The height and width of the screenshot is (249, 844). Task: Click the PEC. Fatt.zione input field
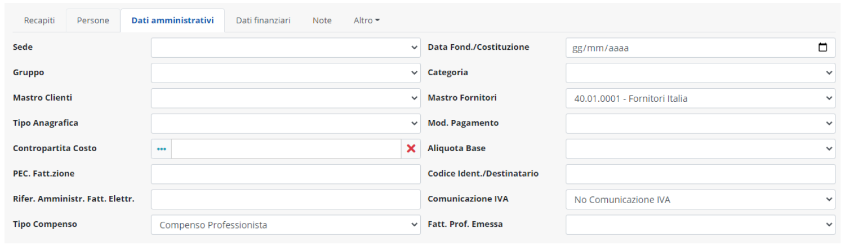tap(285, 174)
